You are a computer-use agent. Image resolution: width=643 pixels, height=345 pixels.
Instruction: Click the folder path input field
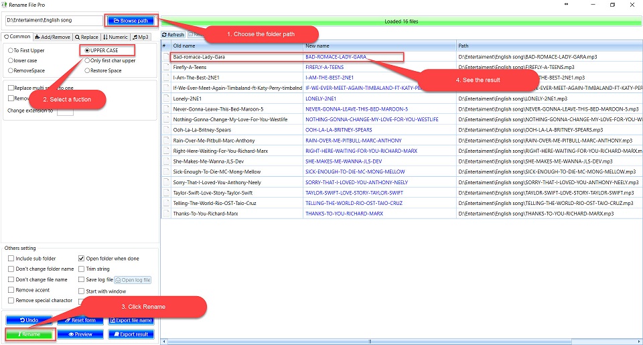tap(54, 20)
